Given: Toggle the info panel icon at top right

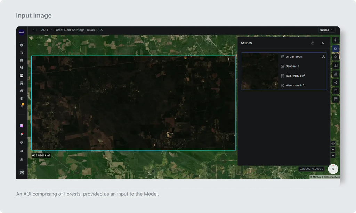Looking at the screenshot, I should 335,40.
